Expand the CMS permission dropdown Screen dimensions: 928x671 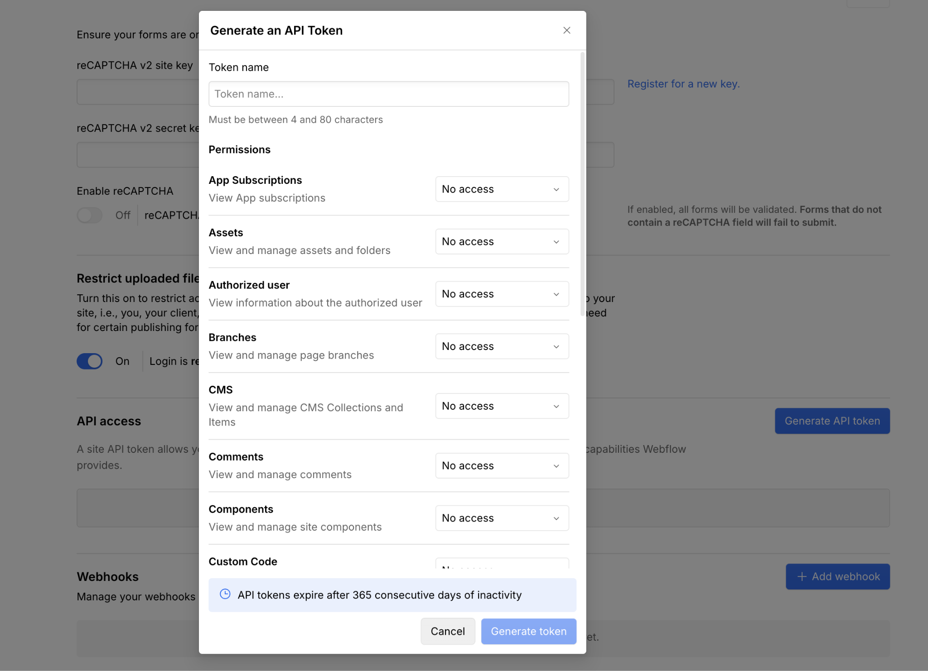tap(502, 406)
